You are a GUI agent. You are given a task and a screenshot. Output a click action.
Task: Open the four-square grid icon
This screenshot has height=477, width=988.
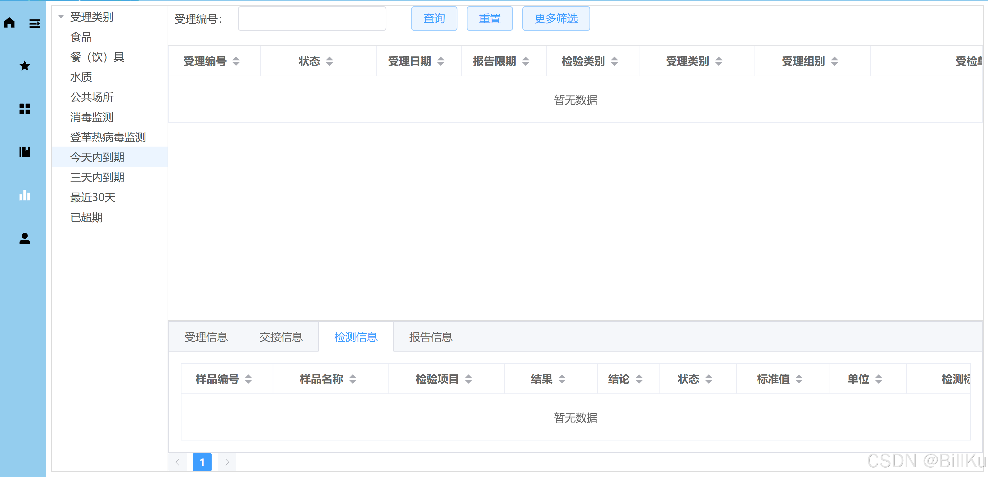[x=24, y=109]
